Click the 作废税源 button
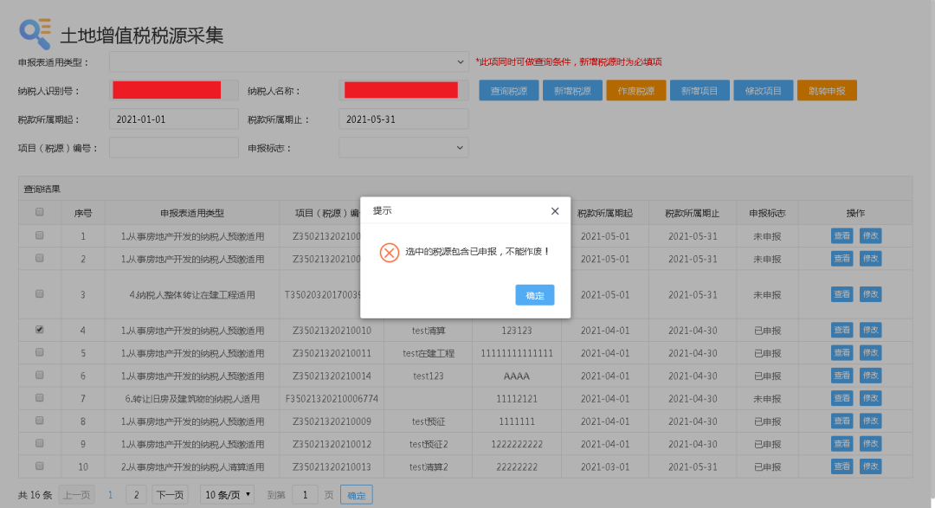The image size is (935, 508). tap(635, 90)
